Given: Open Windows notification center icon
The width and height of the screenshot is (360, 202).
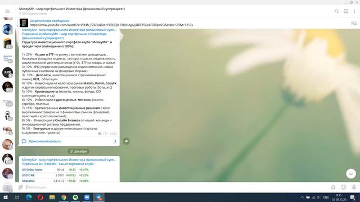Looking at the screenshot, I should click(x=353, y=198).
